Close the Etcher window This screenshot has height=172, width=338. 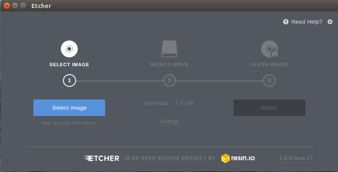[7, 6]
